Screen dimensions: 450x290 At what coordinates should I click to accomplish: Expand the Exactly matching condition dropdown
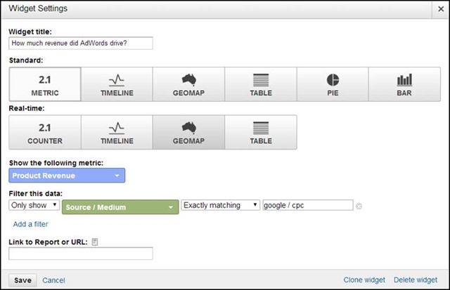pos(220,205)
